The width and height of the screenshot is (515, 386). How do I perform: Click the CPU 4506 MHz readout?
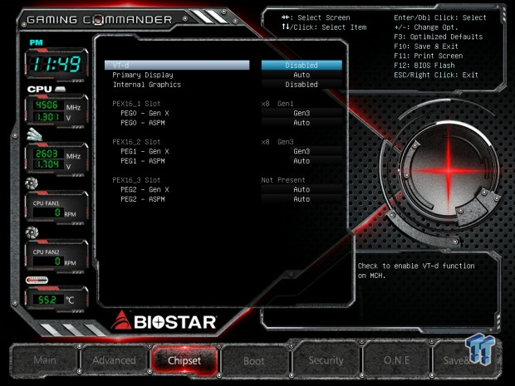point(48,105)
